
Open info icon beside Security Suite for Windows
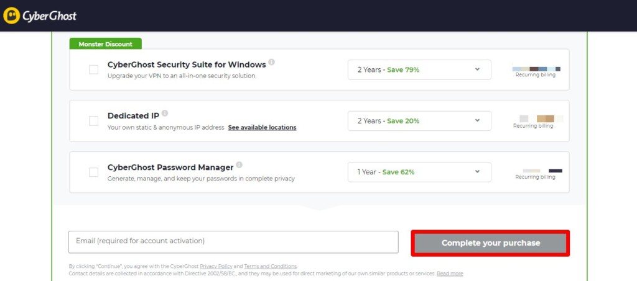pyautogui.click(x=271, y=63)
